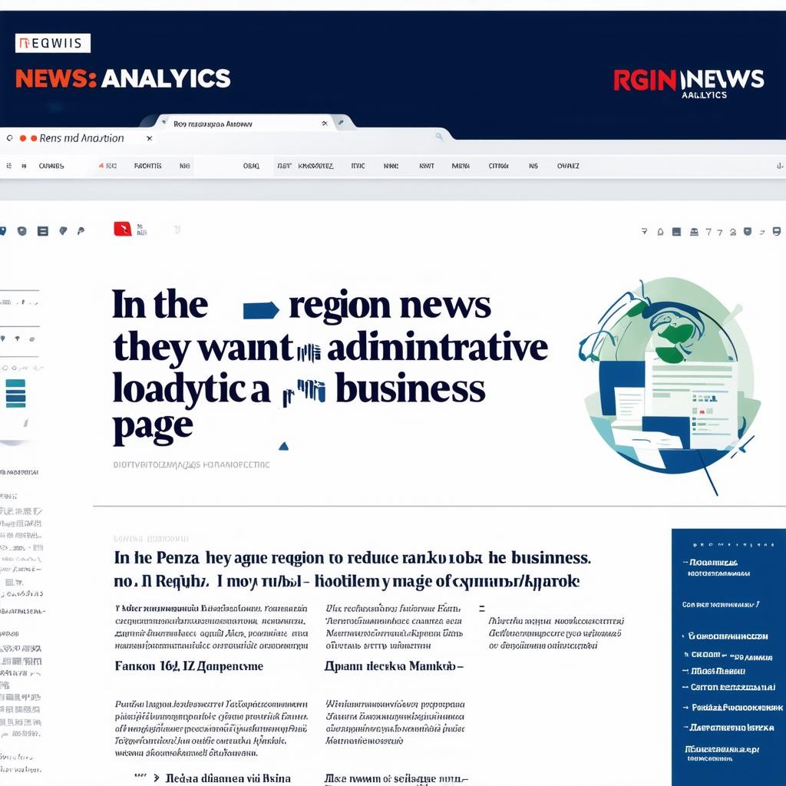Click the teal striped menu icon in left sidebar
Image resolution: width=786 pixels, height=786 pixels.
tap(15, 392)
